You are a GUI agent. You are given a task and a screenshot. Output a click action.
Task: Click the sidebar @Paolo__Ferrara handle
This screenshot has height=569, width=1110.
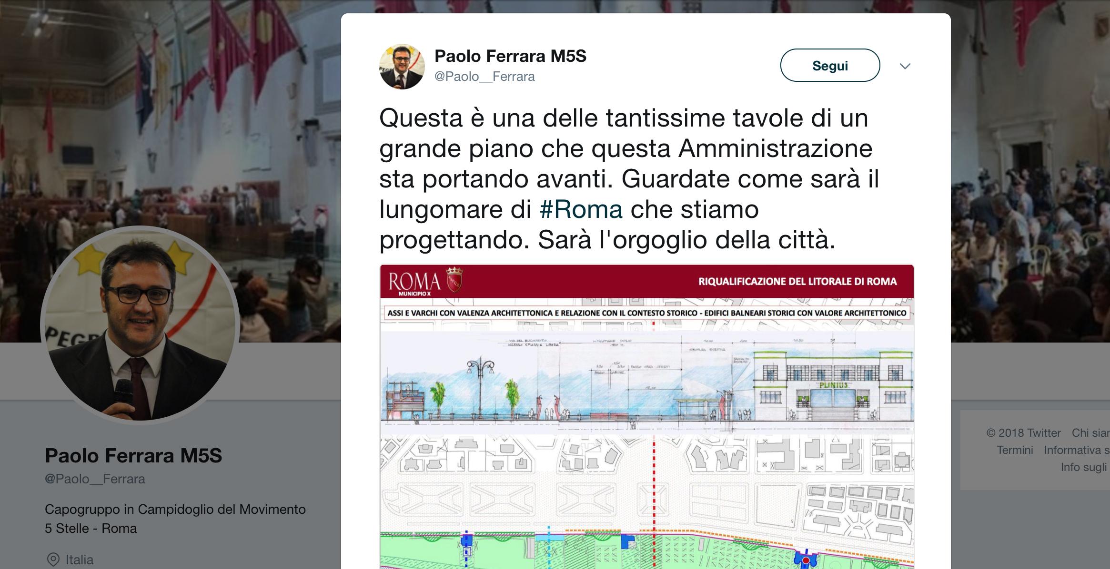click(95, 479)
